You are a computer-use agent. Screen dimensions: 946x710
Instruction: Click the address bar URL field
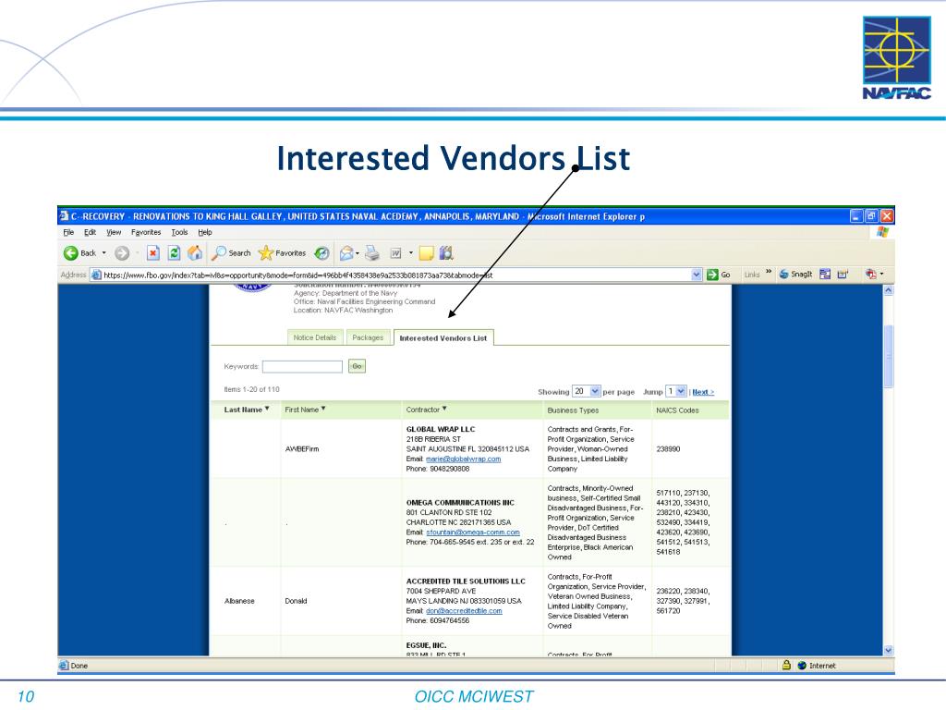pos(396,275)
